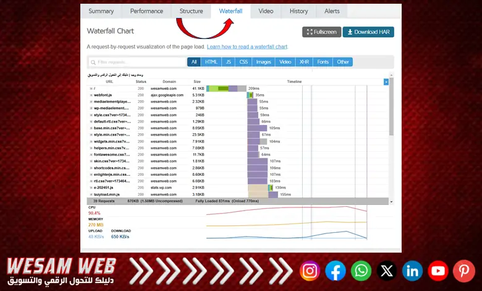Select the style.min.css request name
The height and width of the screenshot is (291, 482).
click(112, 135)
